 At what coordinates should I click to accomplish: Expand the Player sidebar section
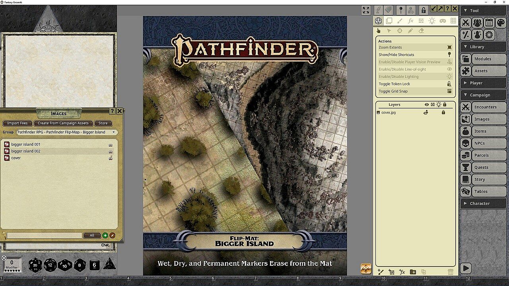click(484, 83)
